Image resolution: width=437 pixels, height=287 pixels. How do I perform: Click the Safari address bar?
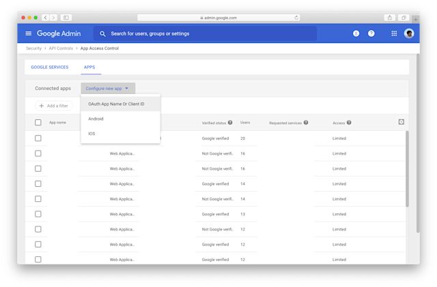click(x=218, y=18)
